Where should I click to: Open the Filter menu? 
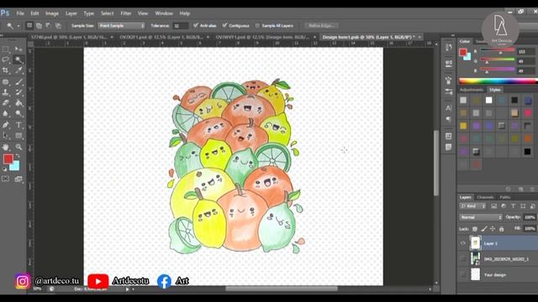(x=126, y=13)
